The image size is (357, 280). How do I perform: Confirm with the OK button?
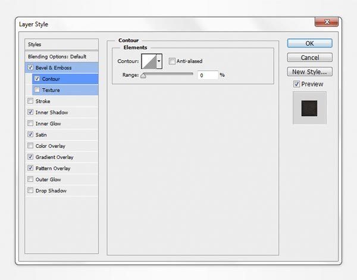click(x=309, y=43)
